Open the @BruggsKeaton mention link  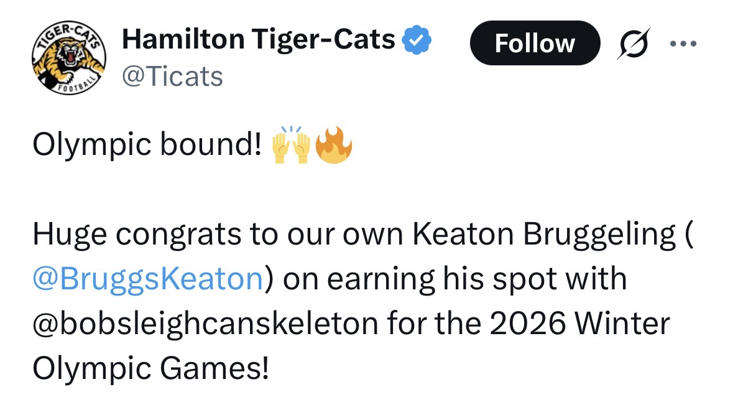tap(147, 279)
